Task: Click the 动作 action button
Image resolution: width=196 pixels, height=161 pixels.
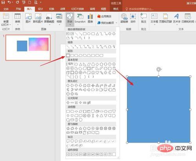Action: (x=133, y=18)
